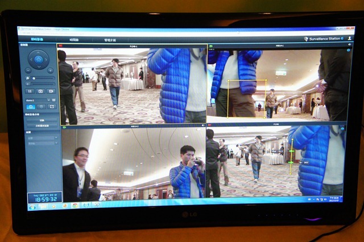Viewport: 364px width, 242px height.
Task: Click blue info badge on bottom-right feed
Action: 342,128
